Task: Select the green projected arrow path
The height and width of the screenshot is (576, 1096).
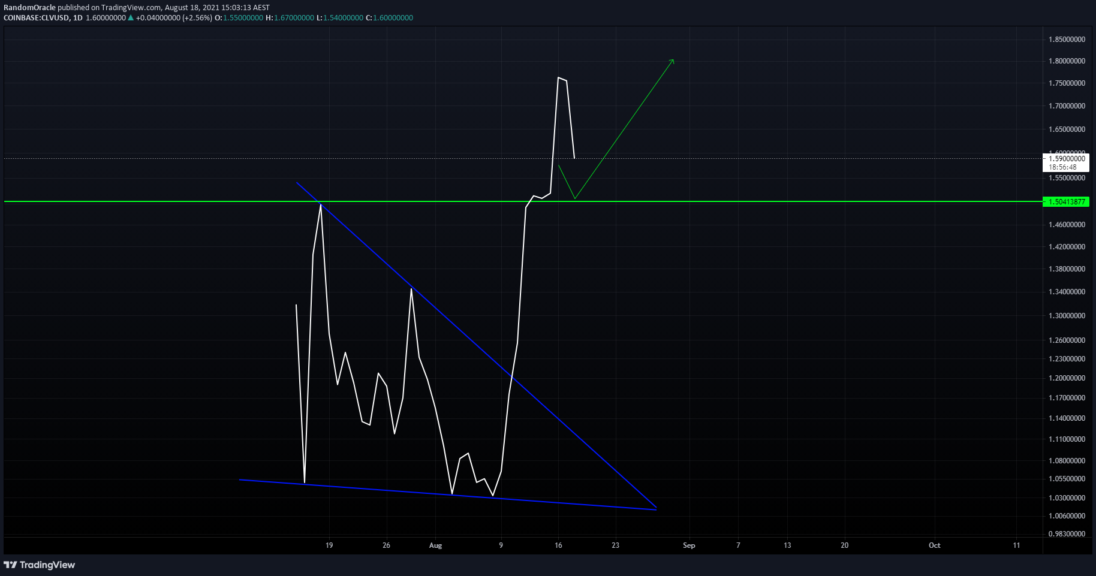Action: [624, 130]
